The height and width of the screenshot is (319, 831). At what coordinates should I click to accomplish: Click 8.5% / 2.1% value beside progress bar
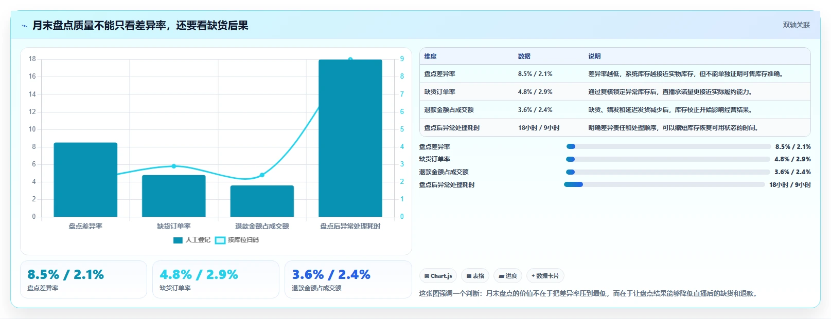pyautogui.click(x=793, y=147)
